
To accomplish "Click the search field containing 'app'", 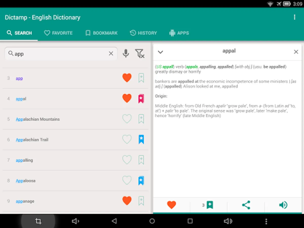I will point(61,53).
